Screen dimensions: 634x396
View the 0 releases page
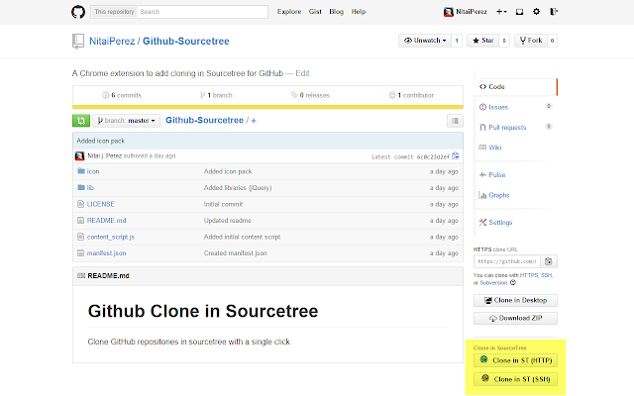310,95
